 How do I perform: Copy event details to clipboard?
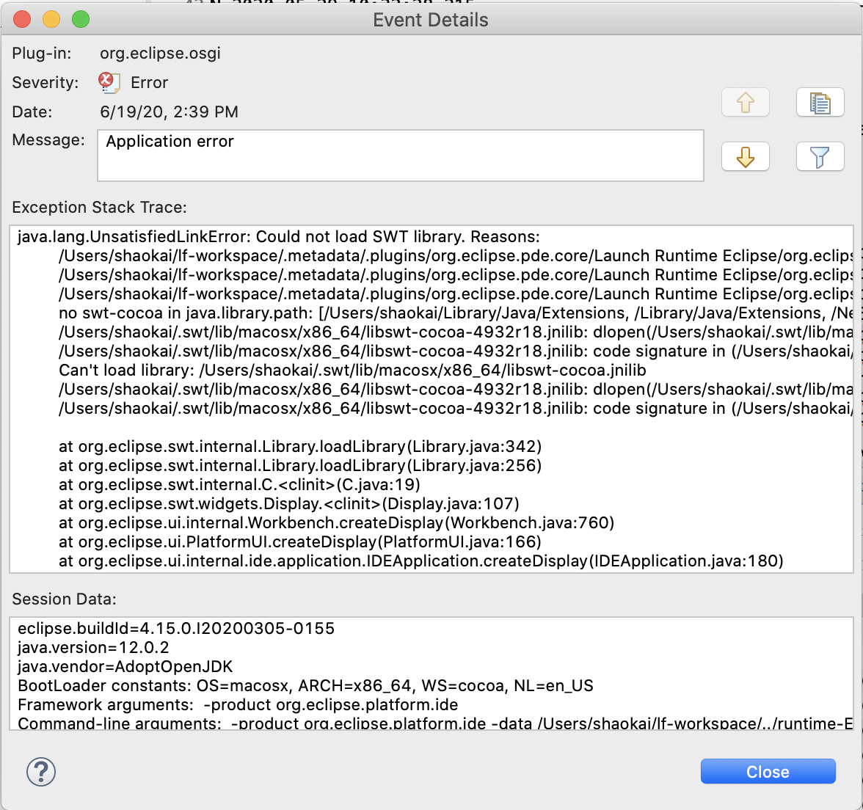[820, 103]
